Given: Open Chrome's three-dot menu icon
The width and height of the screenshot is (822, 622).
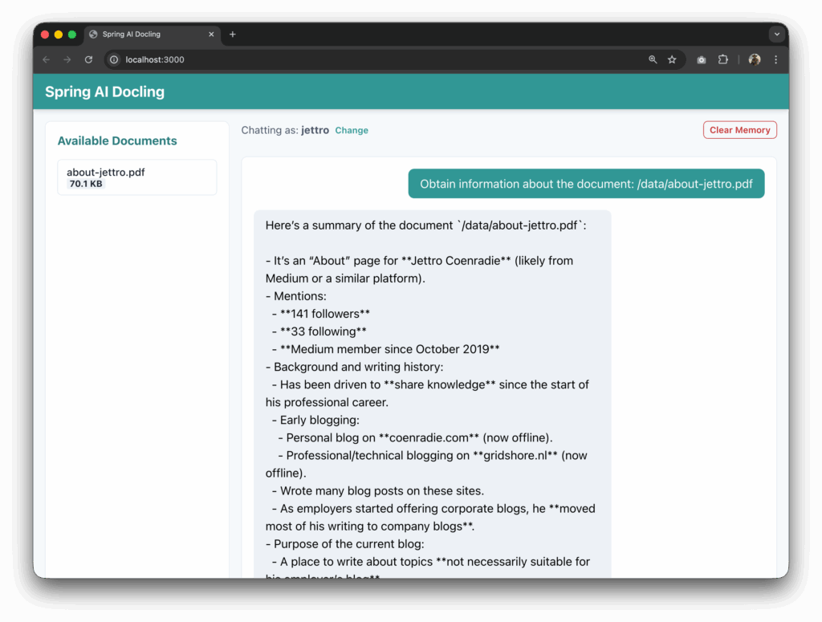Looking at the screenshot, I should coord(775,59).
